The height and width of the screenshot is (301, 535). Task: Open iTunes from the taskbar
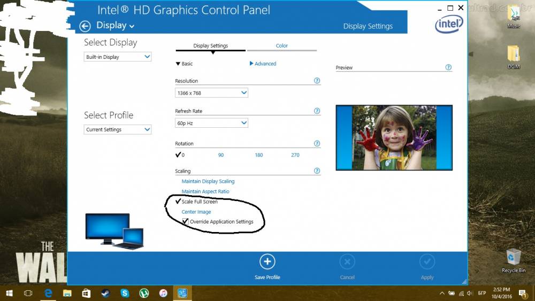pyautogui.click(x=163, y=293)
